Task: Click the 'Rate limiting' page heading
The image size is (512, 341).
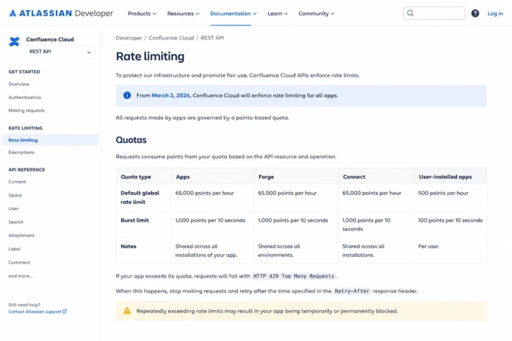Action: (150, 56)
